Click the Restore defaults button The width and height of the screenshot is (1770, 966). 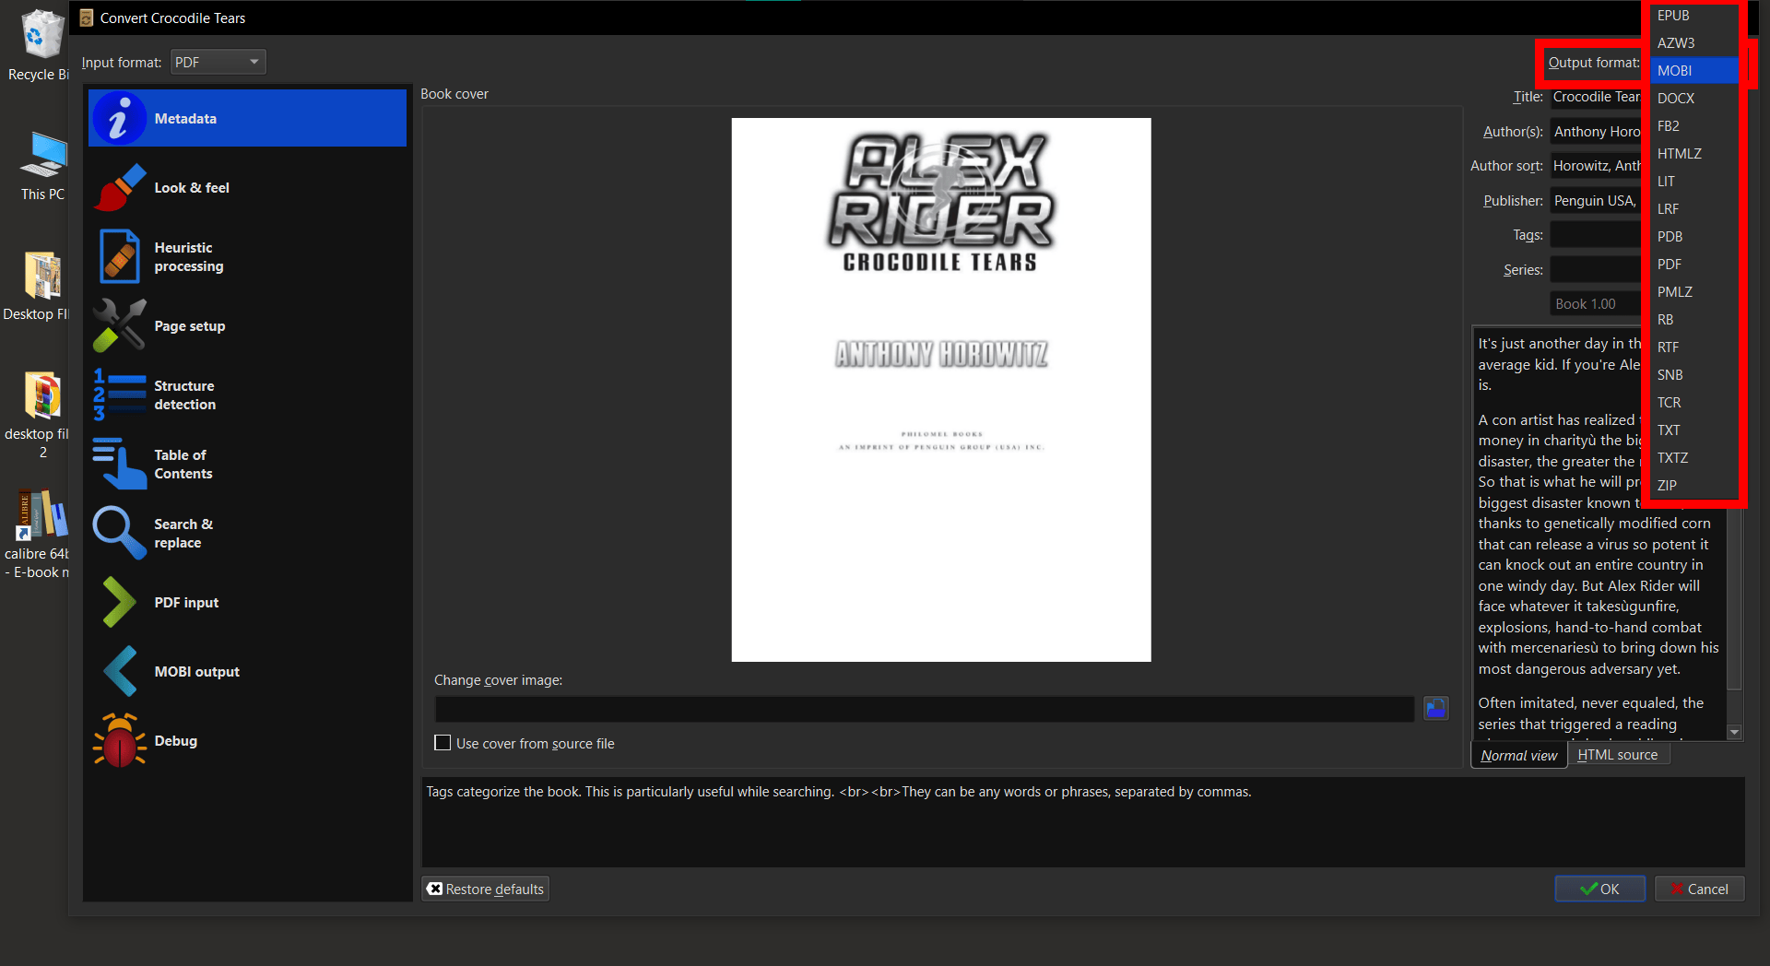pos(485,889)
